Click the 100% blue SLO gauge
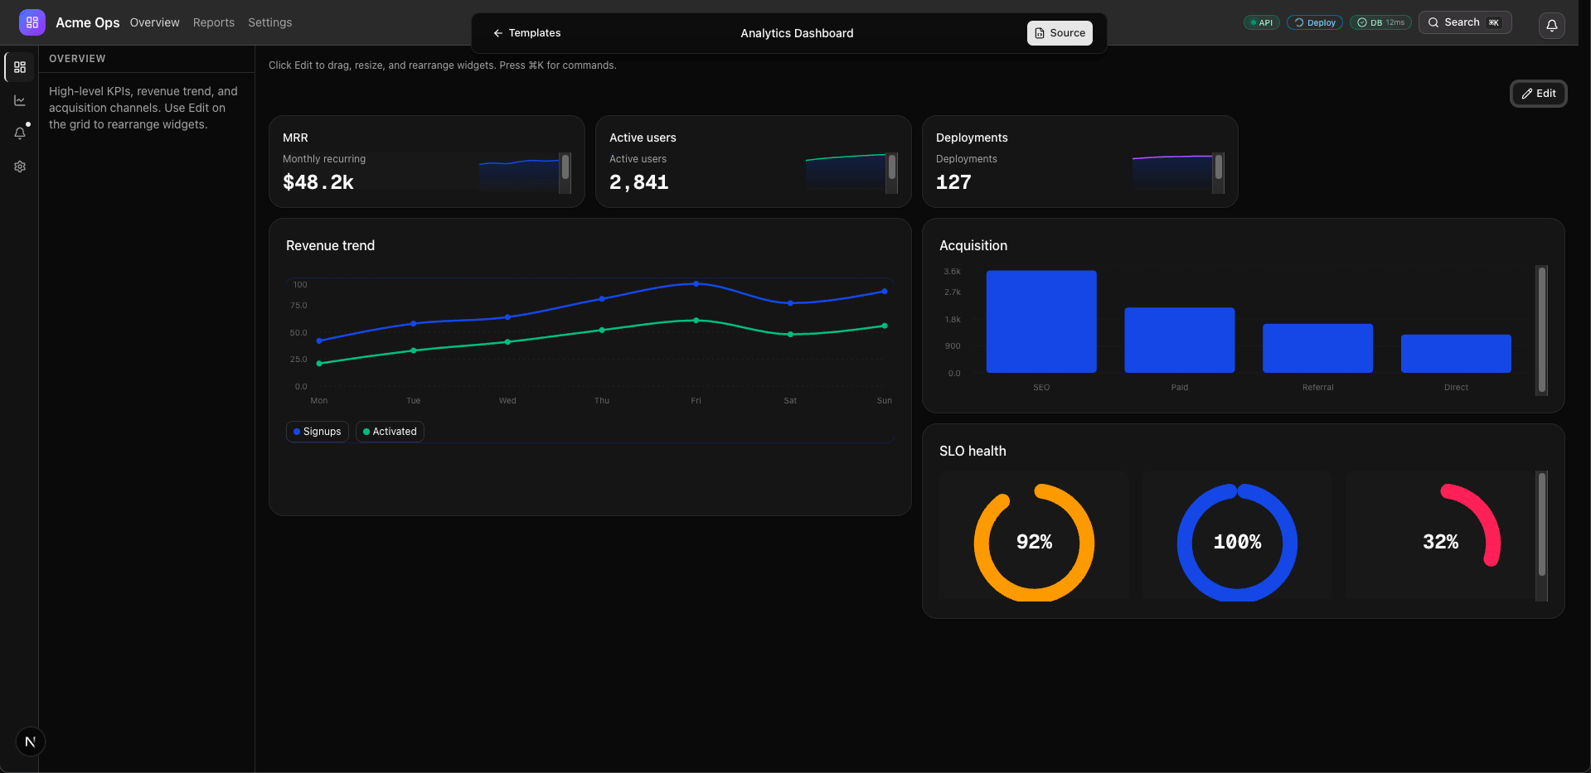1591x773 pixels. [x=1237, y=543]
